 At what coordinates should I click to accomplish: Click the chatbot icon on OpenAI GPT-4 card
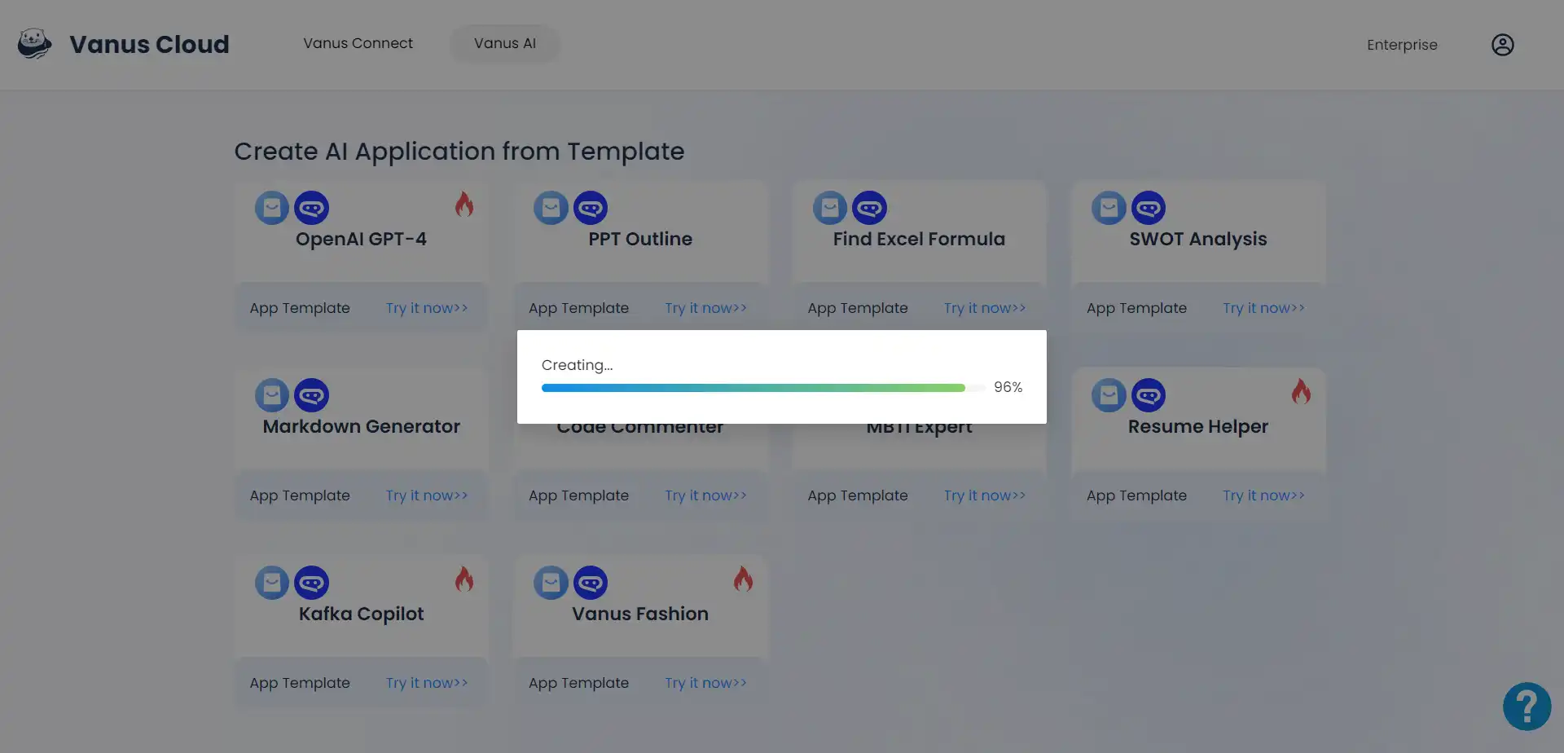click(x=311, y=208)
